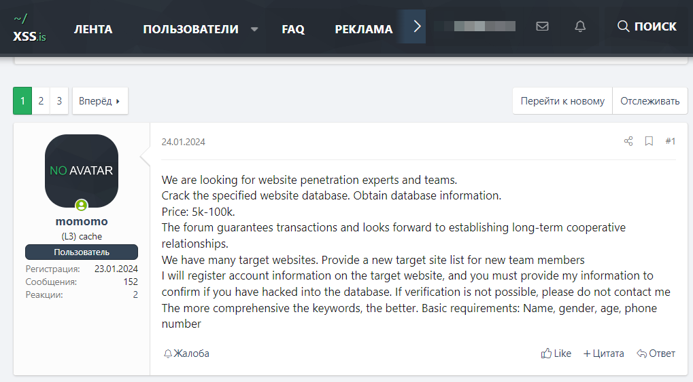Click the NO AVATAR profile image
The height and width of the screenshot is (382, 693).
click(x=82, y=171)
